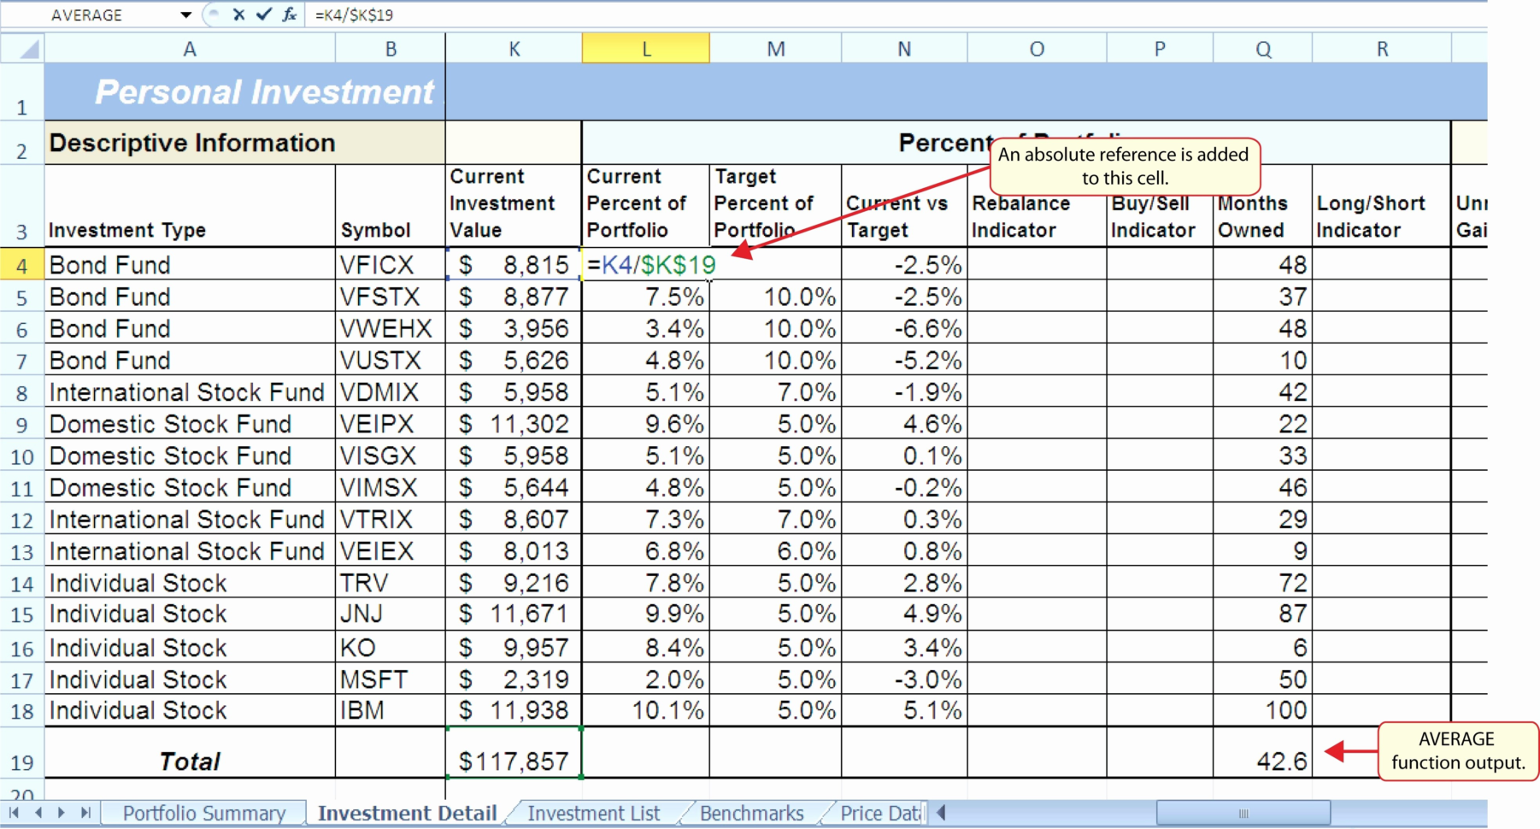Click the horizontal scrollbar thumb
1540x829 pixels.
(1241, 811)
